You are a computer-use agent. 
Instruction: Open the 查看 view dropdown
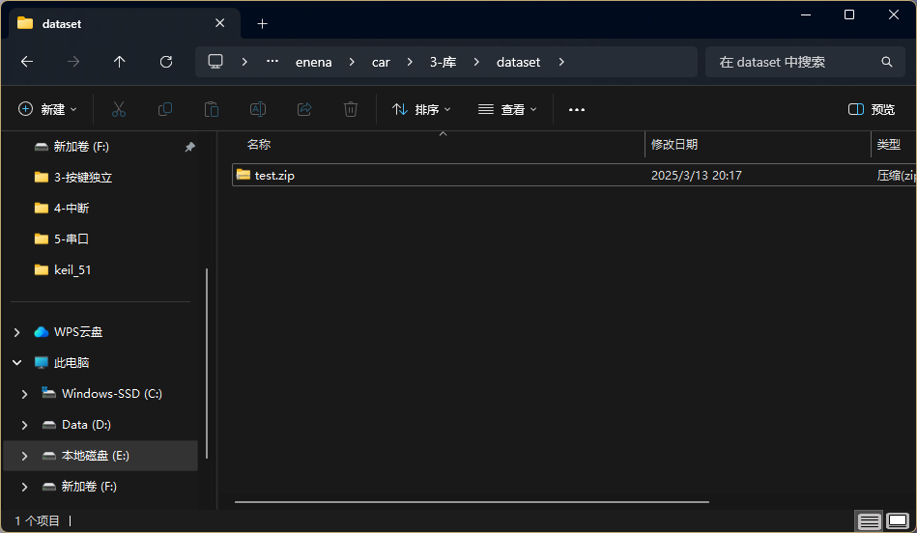coord(507,109)
